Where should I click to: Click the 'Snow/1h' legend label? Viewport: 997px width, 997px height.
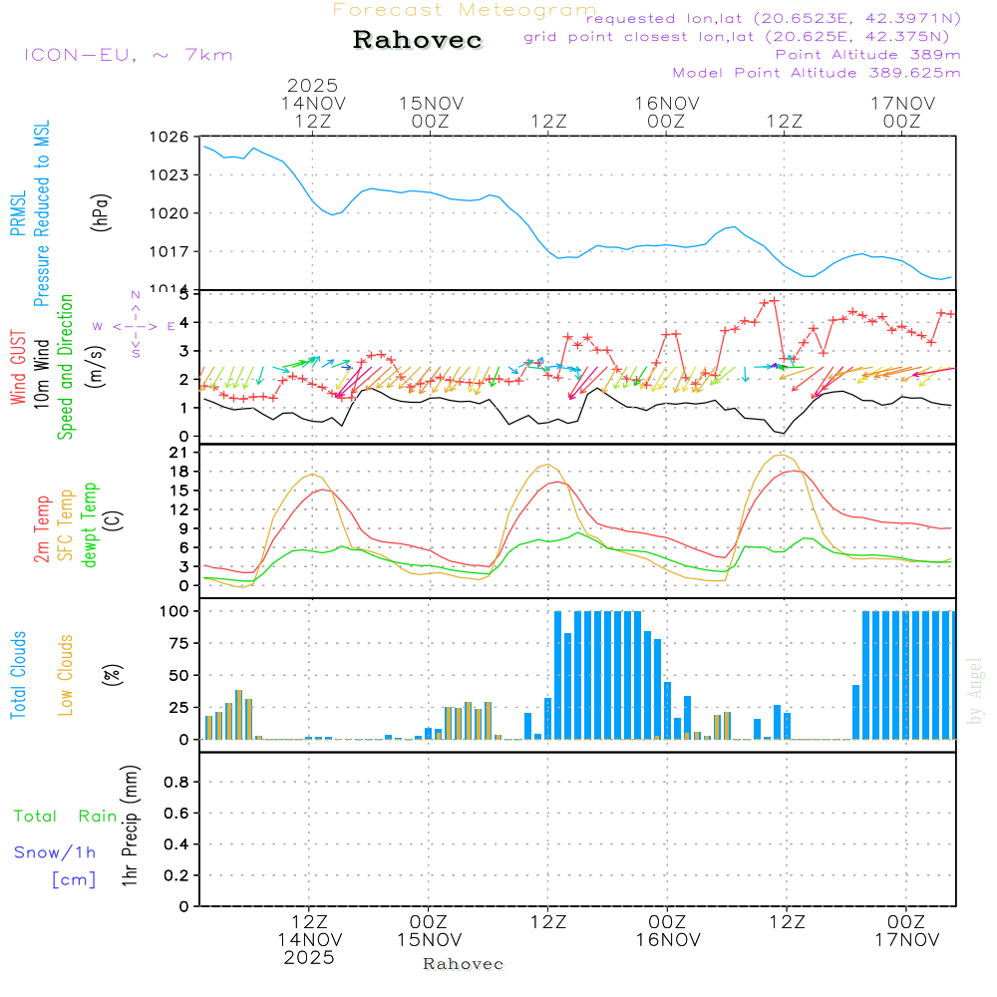56,852
